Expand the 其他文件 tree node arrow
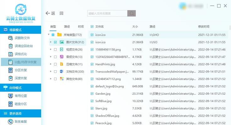The image size is (231, 125). click(51, 79)
